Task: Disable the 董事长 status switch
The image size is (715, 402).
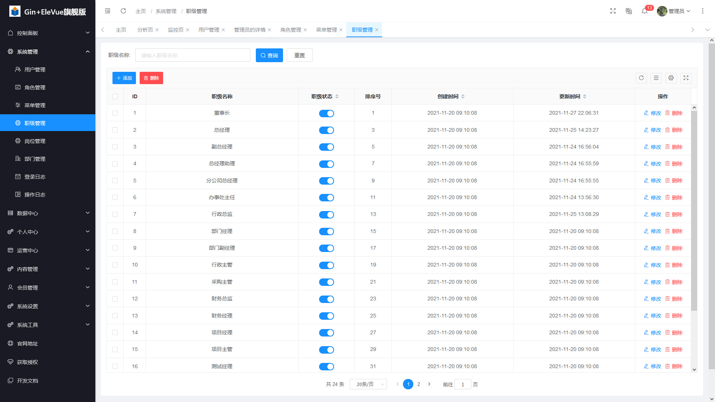Action: (x=327, y=114)
